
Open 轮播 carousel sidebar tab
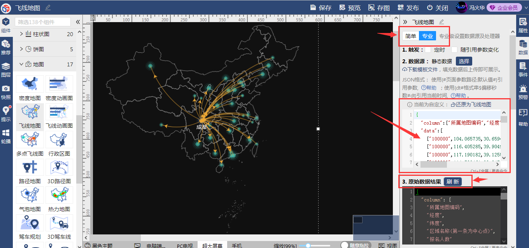[6, 137]
